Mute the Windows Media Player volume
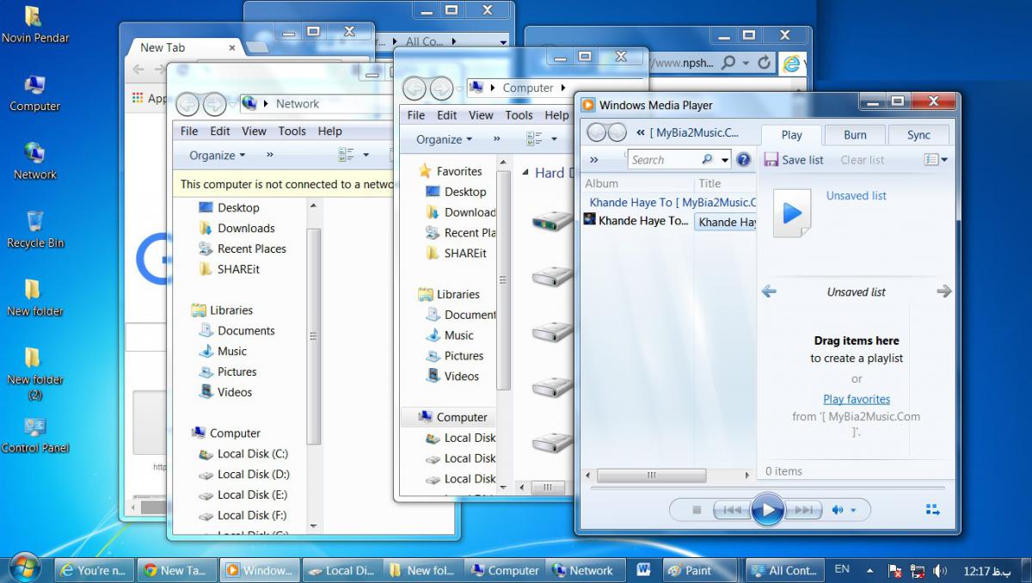 click(838, 510)
